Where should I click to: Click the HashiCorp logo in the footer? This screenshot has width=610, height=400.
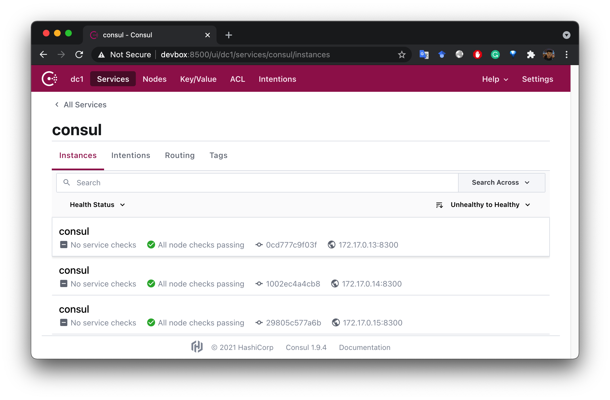click(197, 347)
